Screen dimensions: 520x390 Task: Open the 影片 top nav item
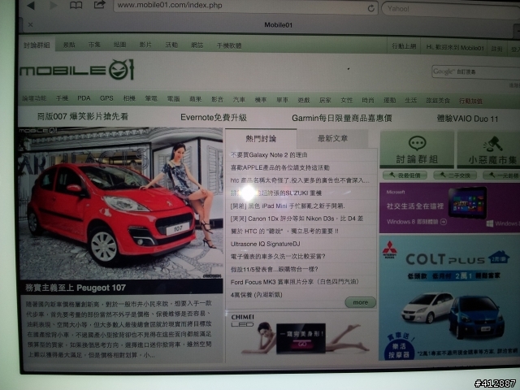click(145, 45)
